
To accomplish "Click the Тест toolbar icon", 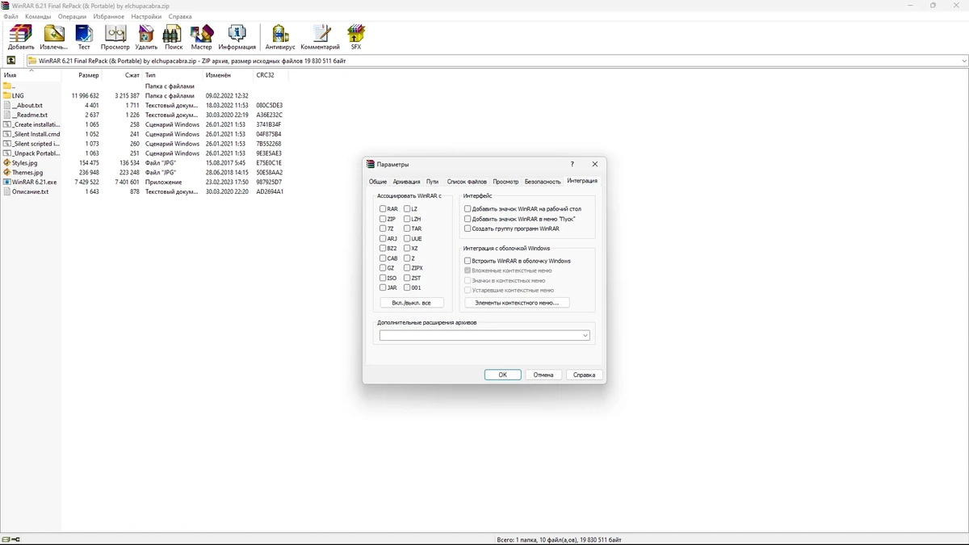I will click(84, 34).
